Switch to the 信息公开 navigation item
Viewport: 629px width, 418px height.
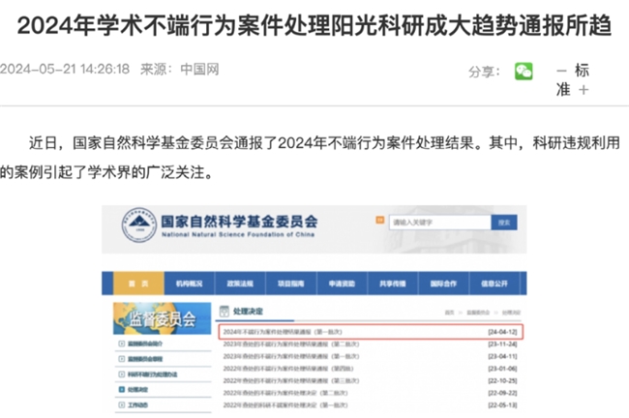(x=494, y=284)
